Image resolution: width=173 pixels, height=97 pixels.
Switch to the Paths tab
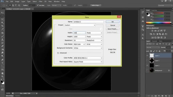tap(161, 41)
